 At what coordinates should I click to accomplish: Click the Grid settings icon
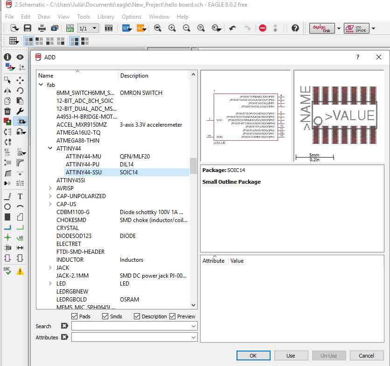[x=14, y=41]
